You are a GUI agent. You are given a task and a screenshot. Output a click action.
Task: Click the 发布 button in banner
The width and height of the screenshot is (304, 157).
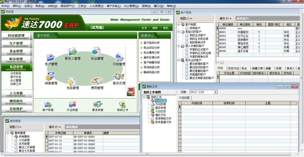coord(144,28)
